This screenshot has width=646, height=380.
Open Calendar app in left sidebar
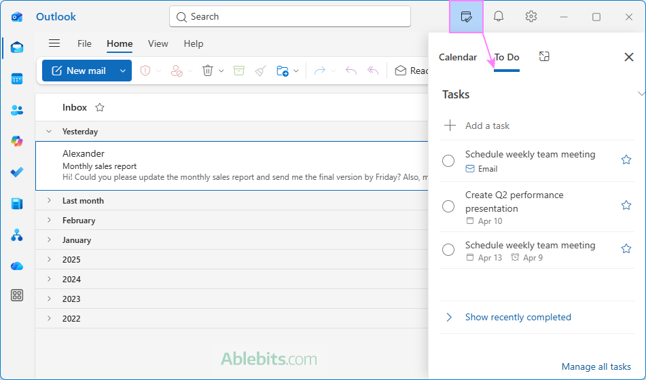pos(17,79)
